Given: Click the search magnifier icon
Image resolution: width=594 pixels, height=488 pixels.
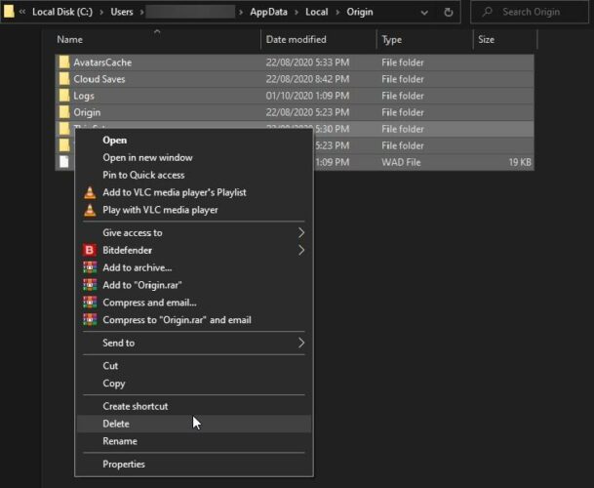Looking at the screenshot, I should tap(488, 12).
